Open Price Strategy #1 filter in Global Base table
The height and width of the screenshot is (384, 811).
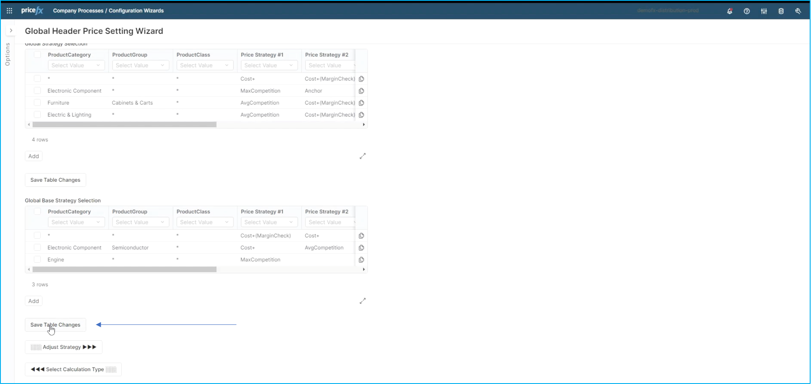[269, 222]
